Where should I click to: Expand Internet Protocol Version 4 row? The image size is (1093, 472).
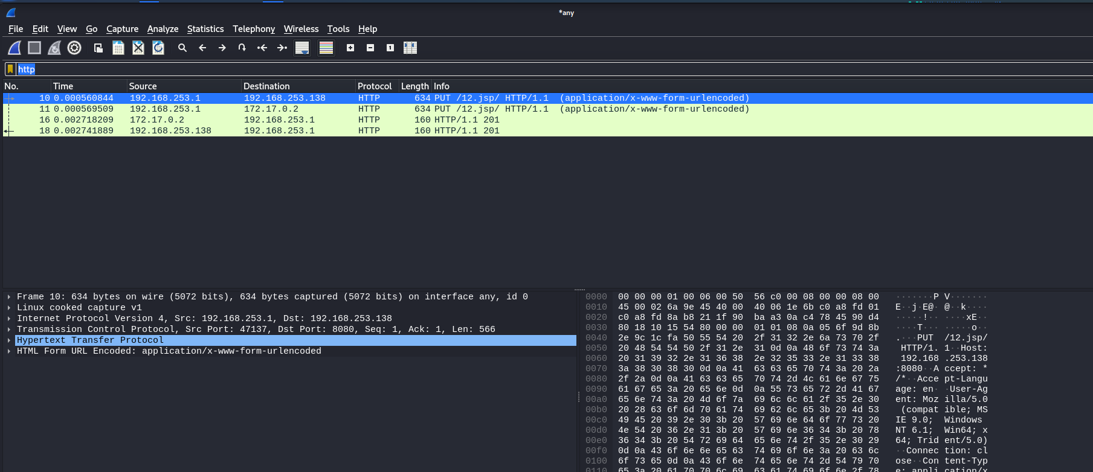click(x=9, y=319)
